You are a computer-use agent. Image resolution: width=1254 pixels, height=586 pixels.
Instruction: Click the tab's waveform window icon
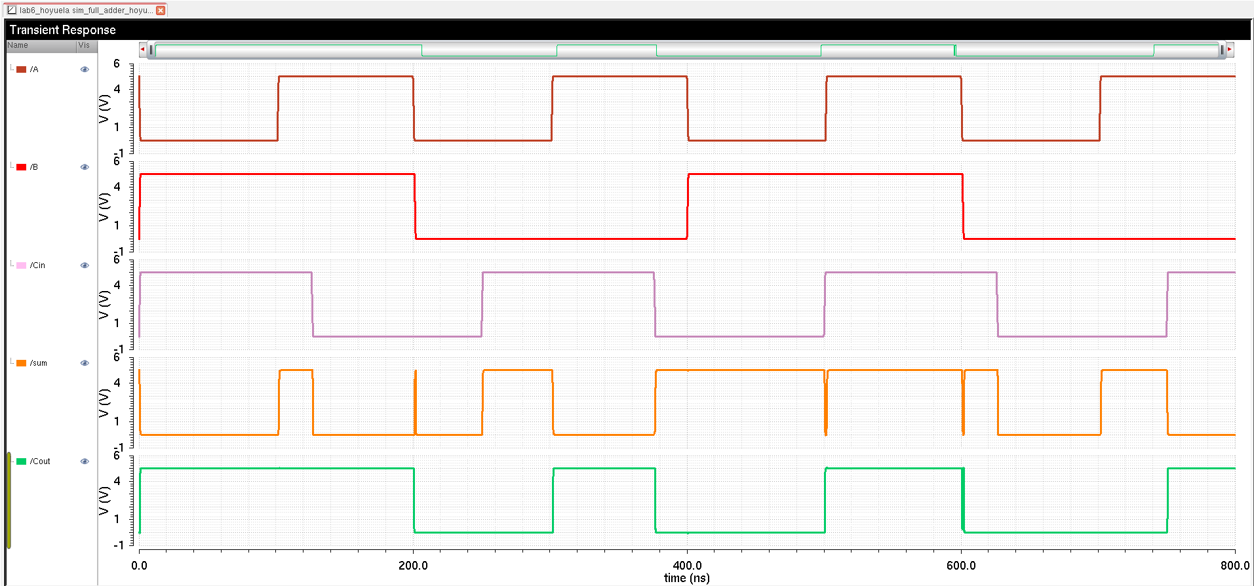click(x=12, y=10)
